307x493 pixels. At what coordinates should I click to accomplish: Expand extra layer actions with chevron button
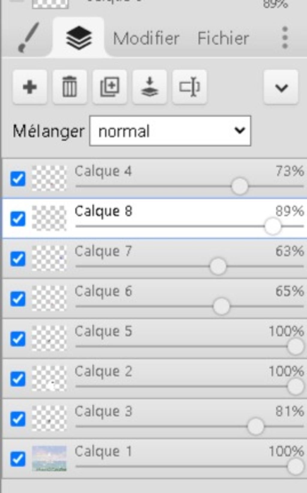click(x=281, y=87)
